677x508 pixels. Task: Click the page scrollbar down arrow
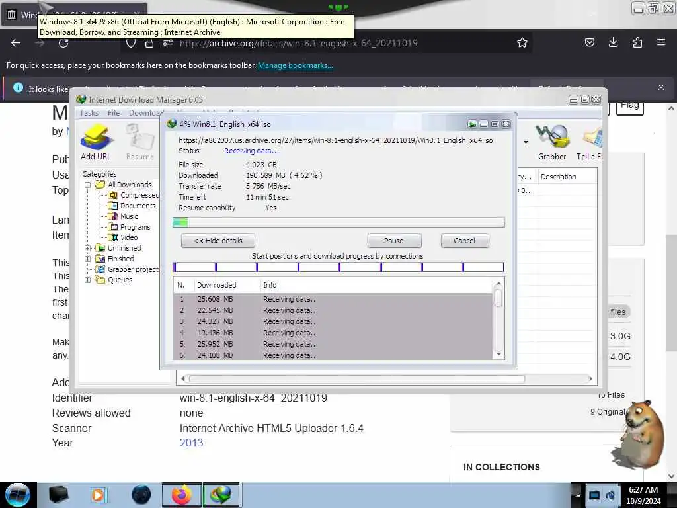[x=671, y=476]
